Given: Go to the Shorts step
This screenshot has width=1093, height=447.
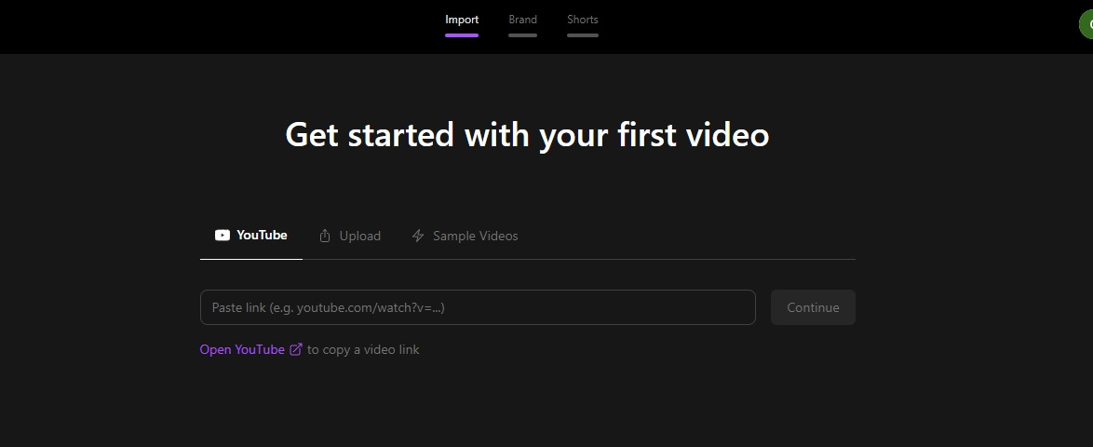Looking at the screenshot, I should point(583,20).
